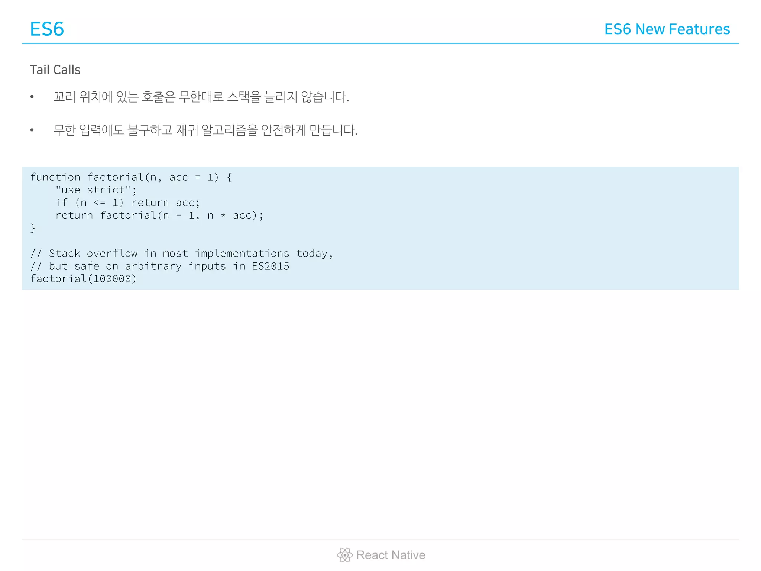Image resolution: width=761 pixels, height=571 pixels.
Task: Click the comment "// but safe on arbitrary inputs in ES2015"
Action: tap(159, 266)
